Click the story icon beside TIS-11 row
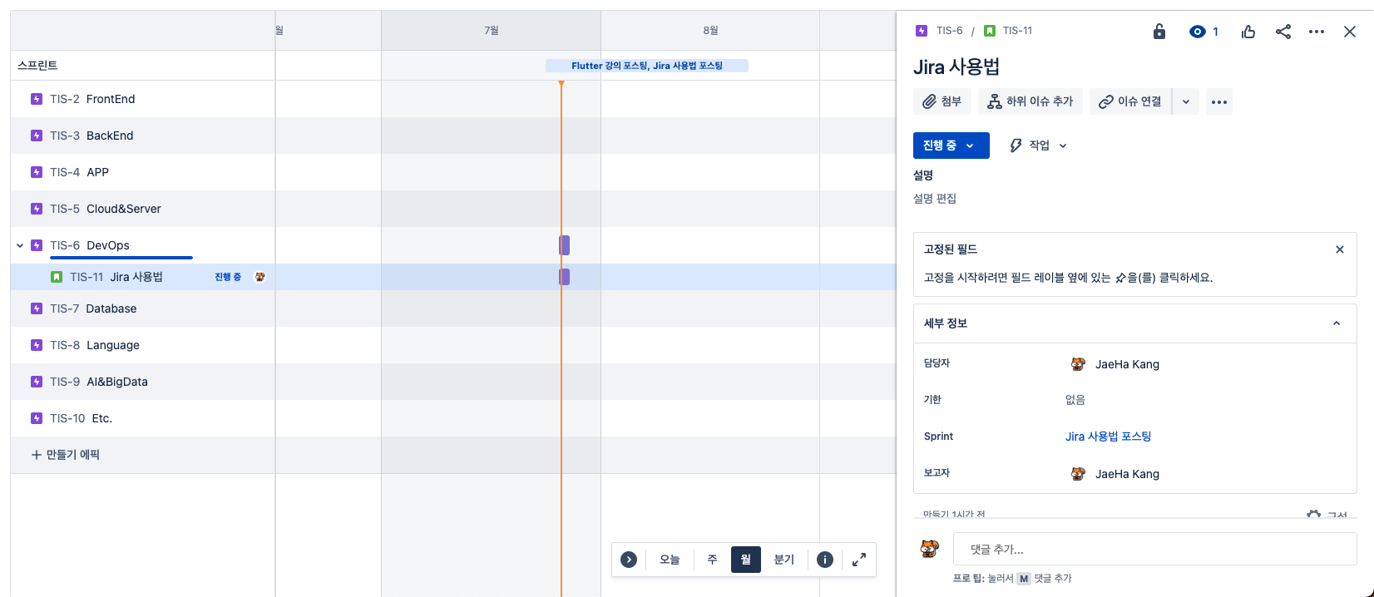 coord(57,277)
